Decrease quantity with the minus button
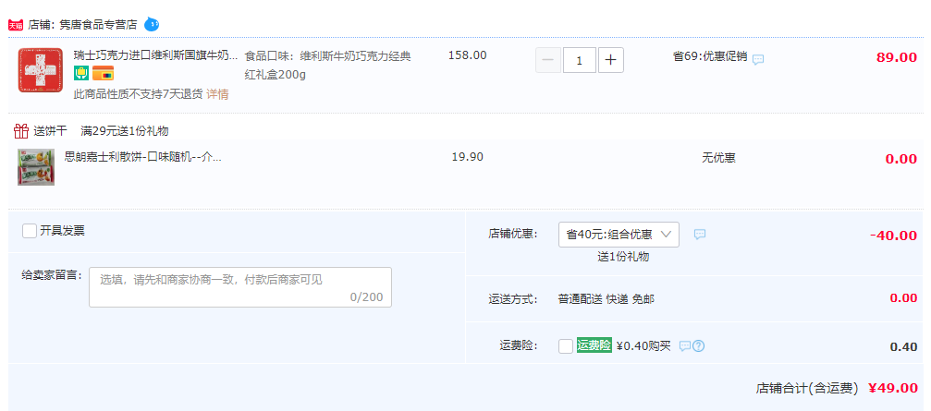This screenshot has width=931, height=411. click(x=548, y=60)
